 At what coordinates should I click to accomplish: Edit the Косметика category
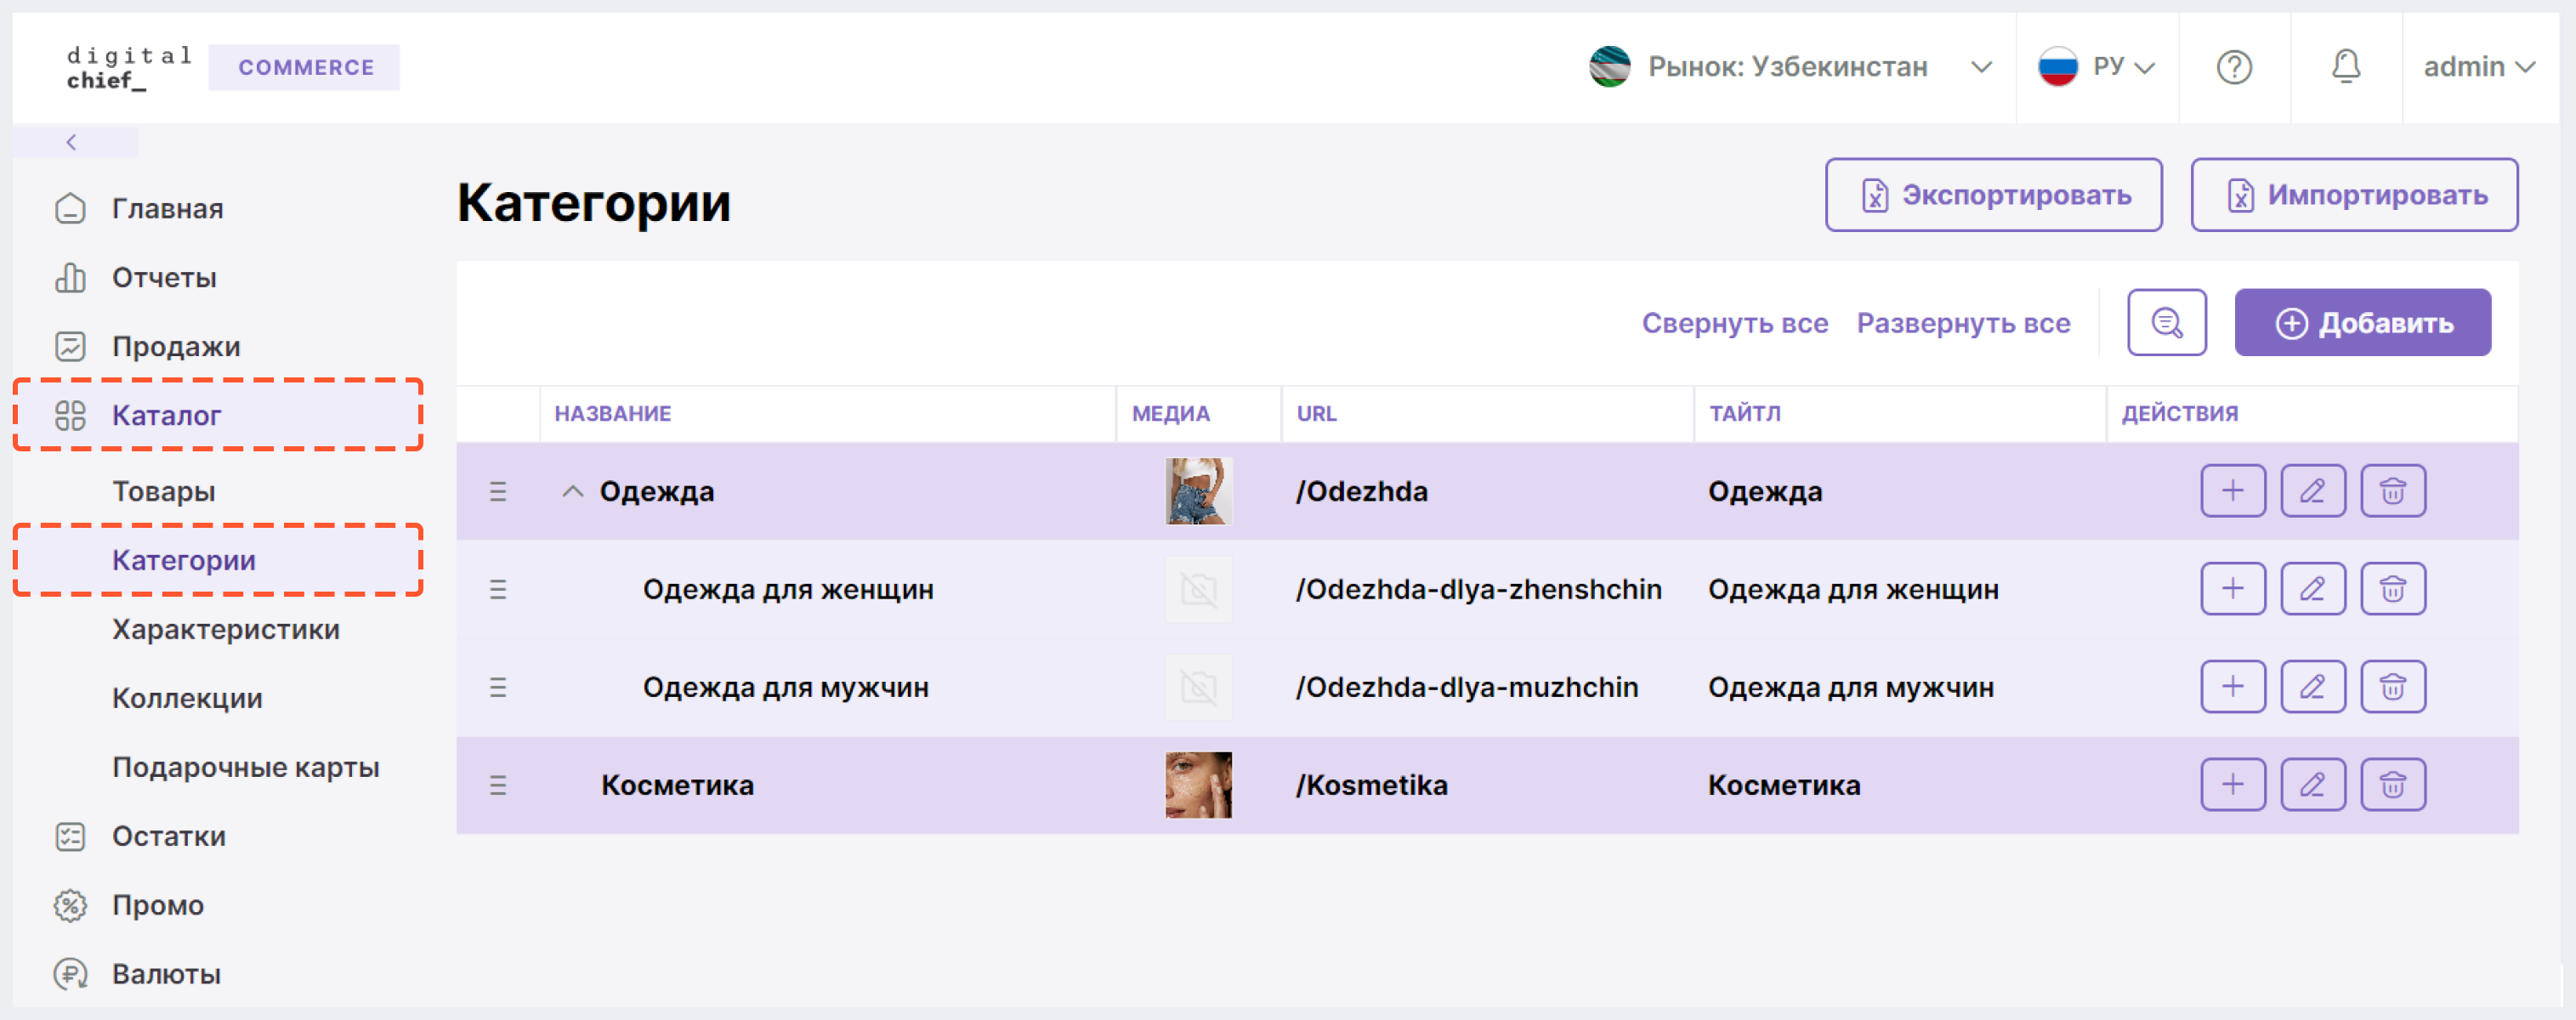(2312, 785)
